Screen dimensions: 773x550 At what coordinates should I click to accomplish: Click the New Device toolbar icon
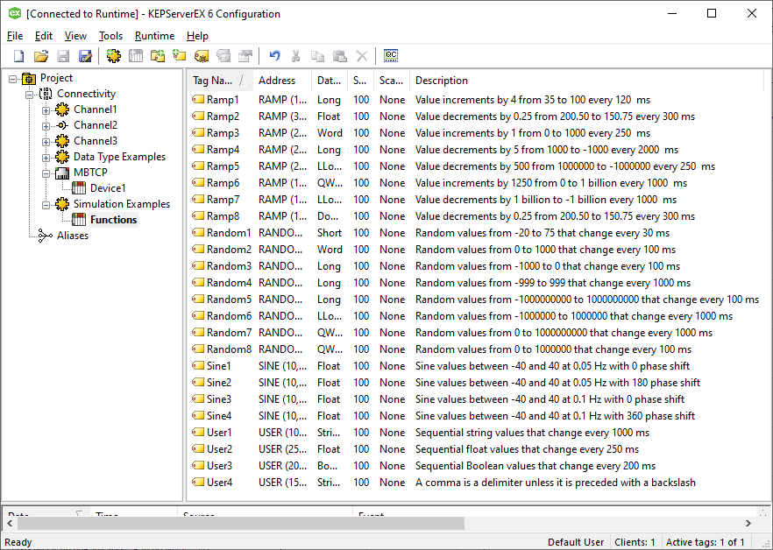click(136, 56)
